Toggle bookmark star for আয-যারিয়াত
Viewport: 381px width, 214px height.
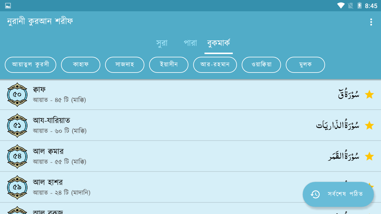369,125
